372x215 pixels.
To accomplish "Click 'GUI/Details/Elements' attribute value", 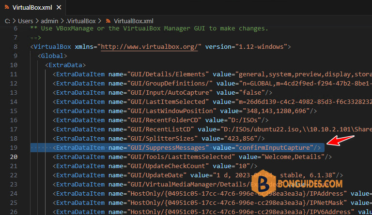I will click(x=168, y=74).
